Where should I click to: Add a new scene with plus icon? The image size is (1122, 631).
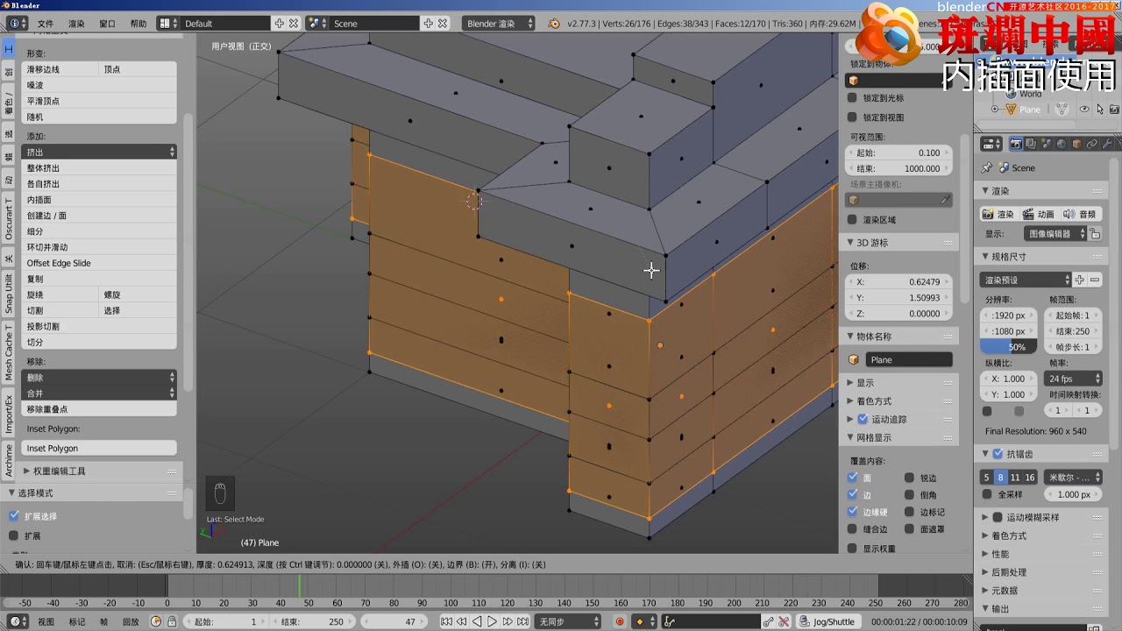(x=428, y=24)
